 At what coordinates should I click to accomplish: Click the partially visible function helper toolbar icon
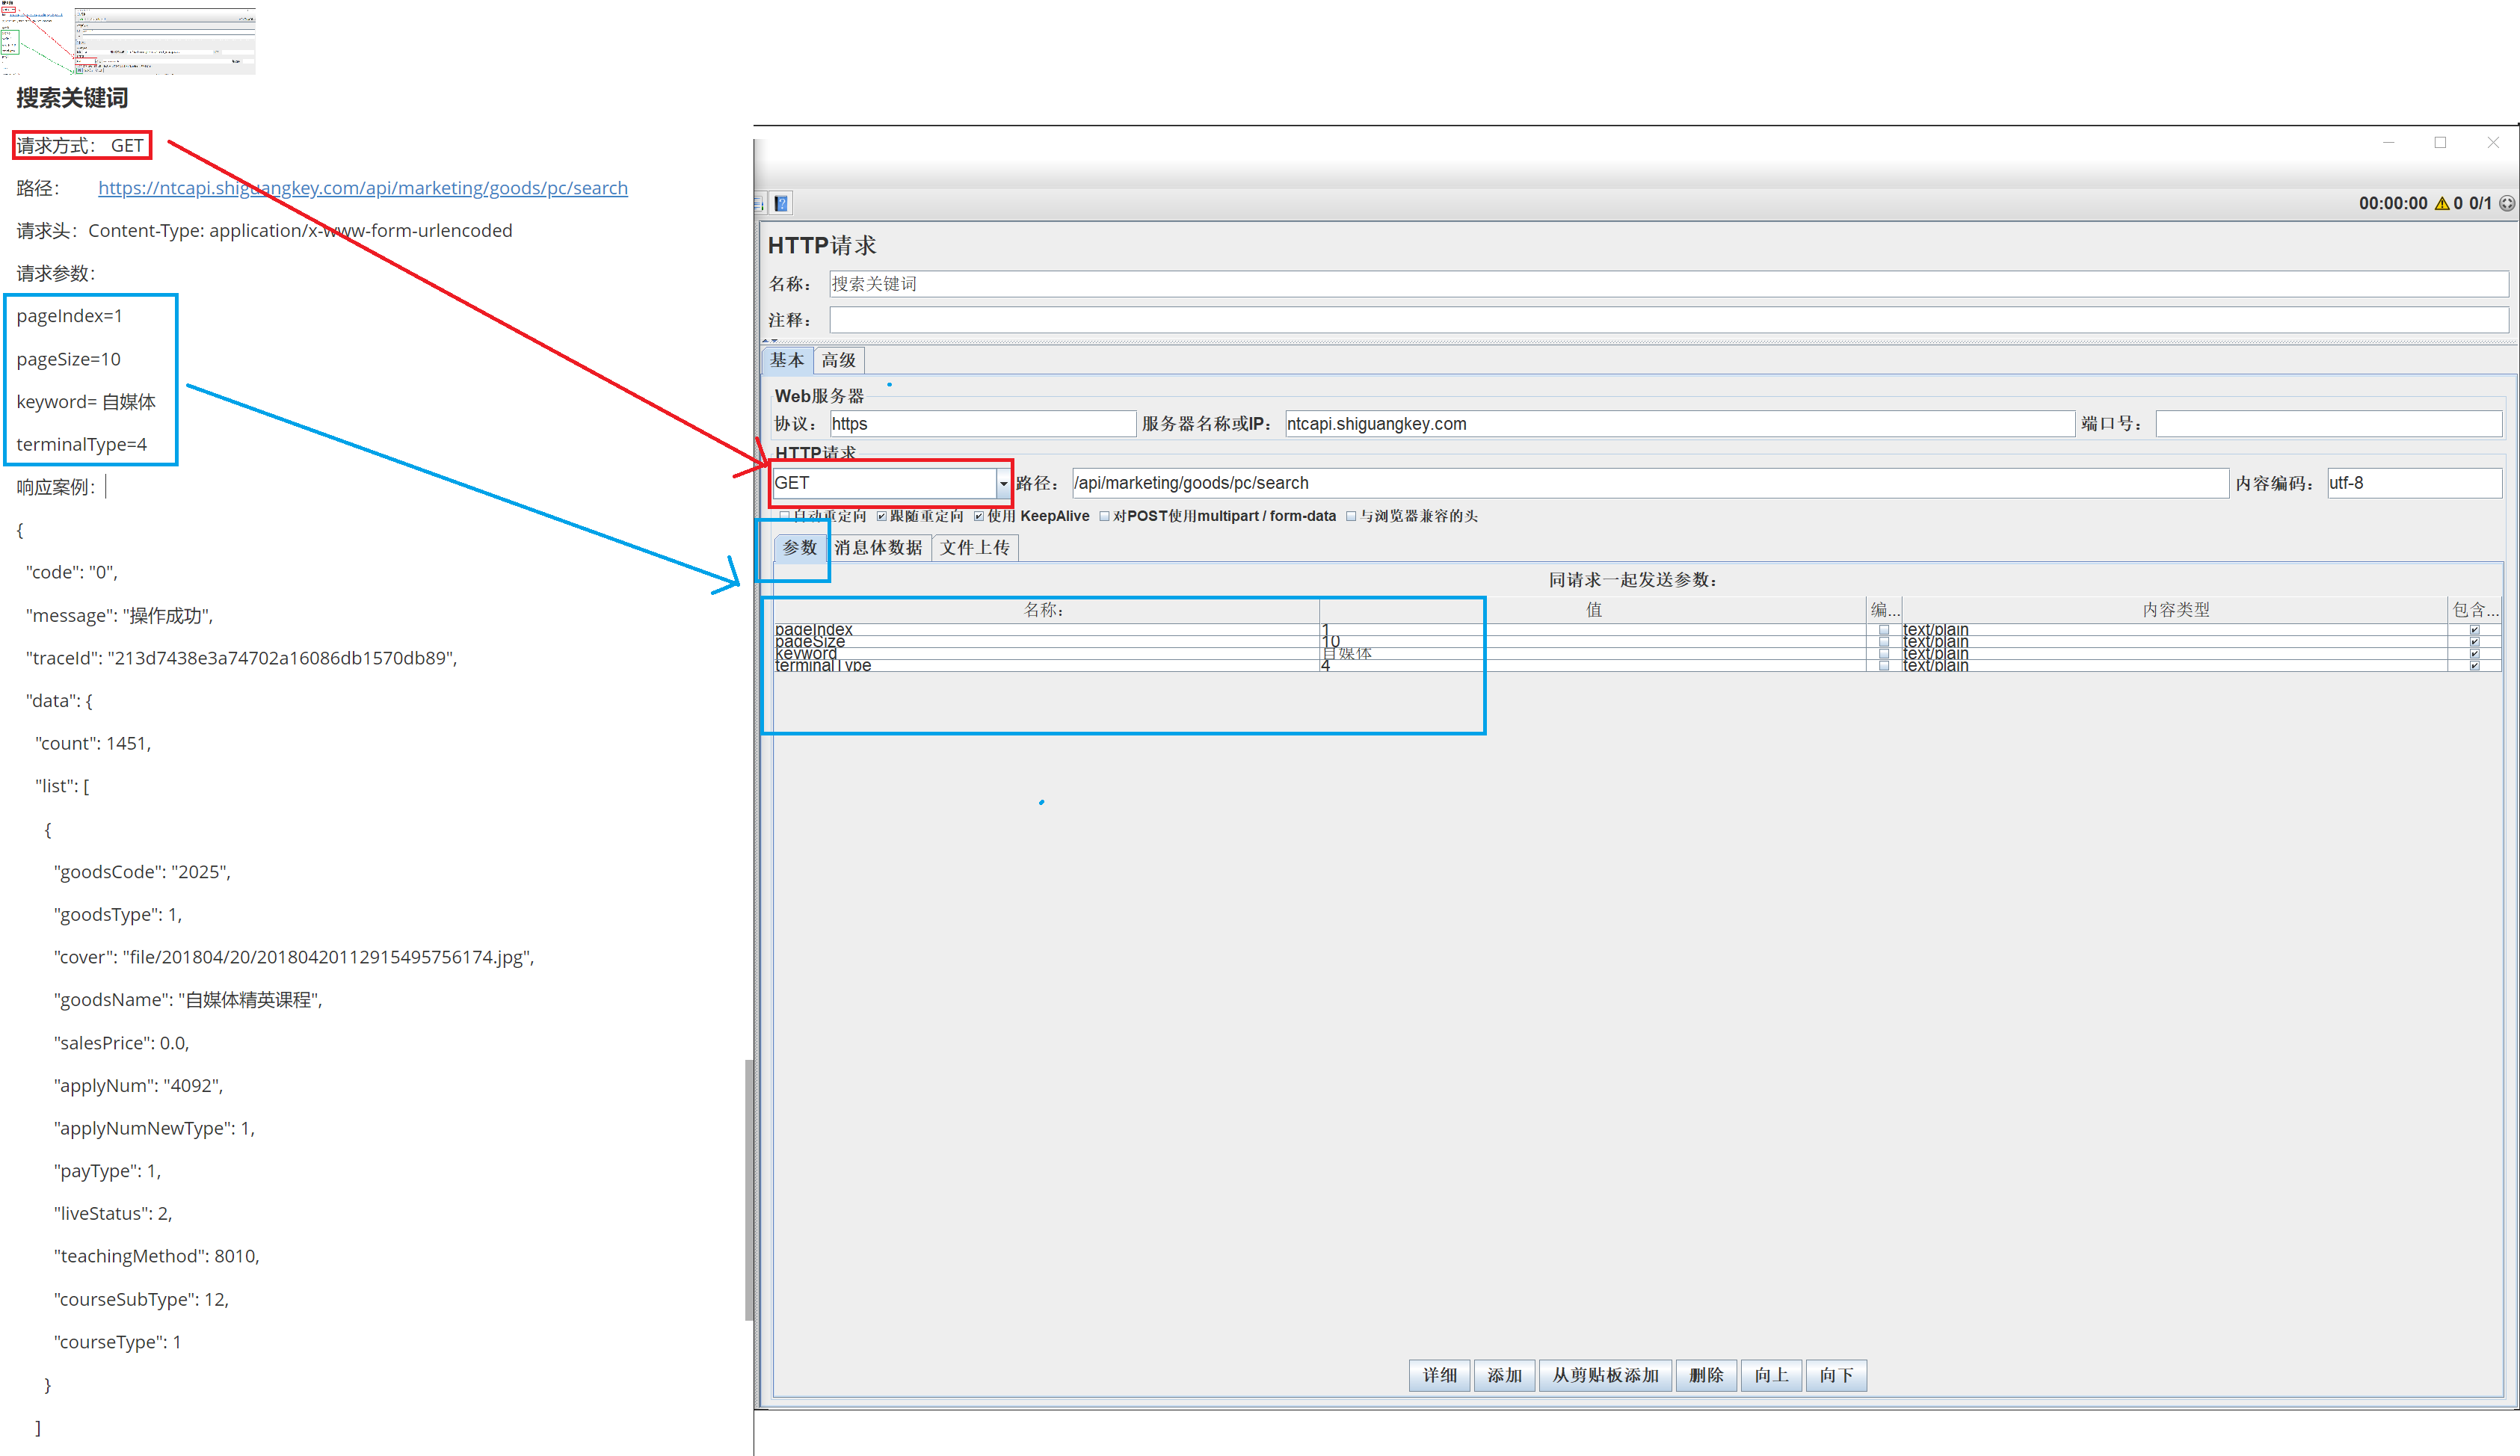coord(758,204)
